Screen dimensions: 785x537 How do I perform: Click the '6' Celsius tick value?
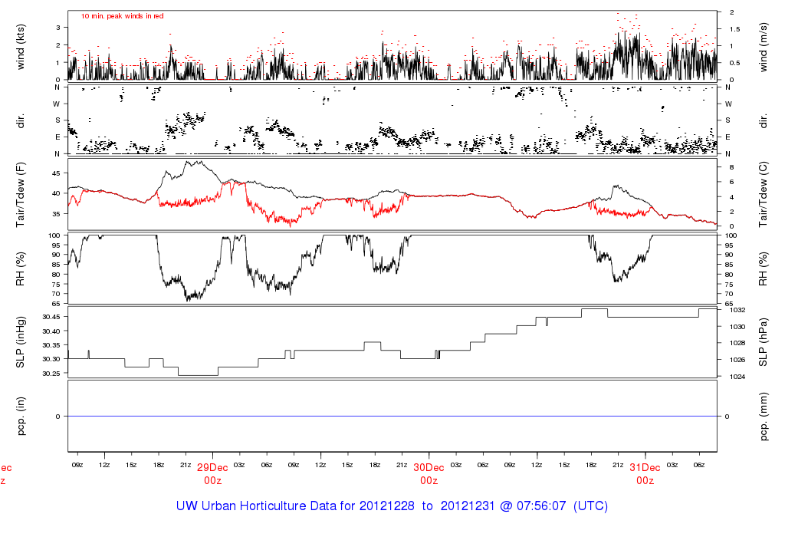[731, 183]
